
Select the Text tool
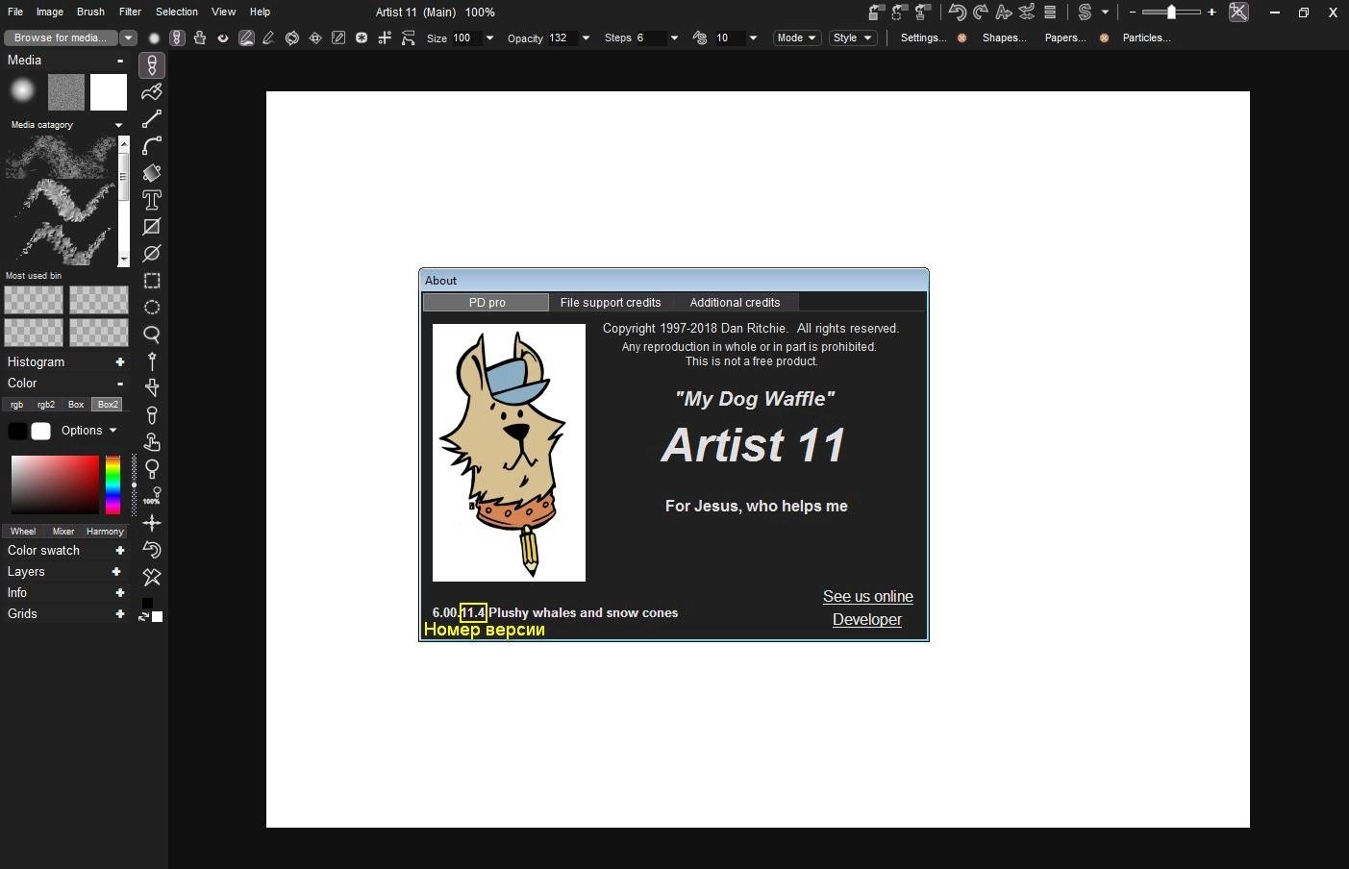point(152,200)
